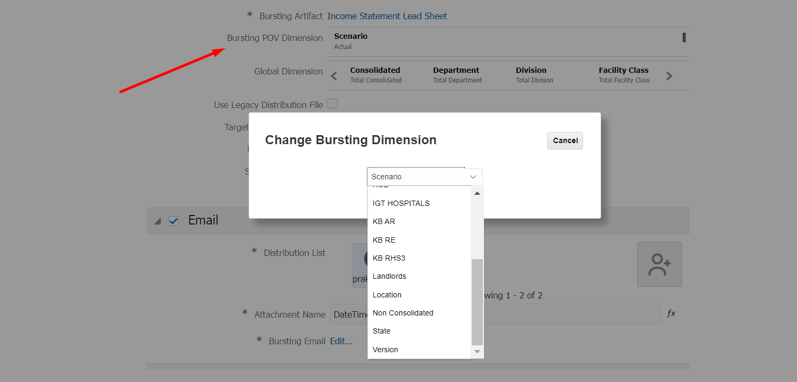Open the Income Statement Lead Sheet artifact link
Image resolution: width=797 pixels, height=382 pixels.
[387, 16]
